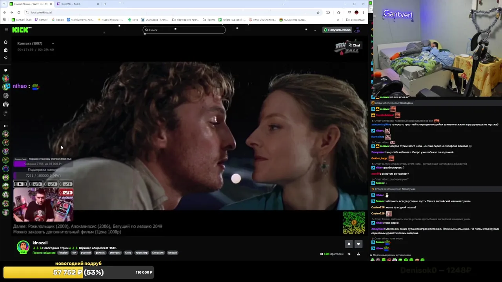Image resolution: width=502 pixels, height=282 pixels.
Task: Click the Chat toggle button on video
Action: pos(355,45)
